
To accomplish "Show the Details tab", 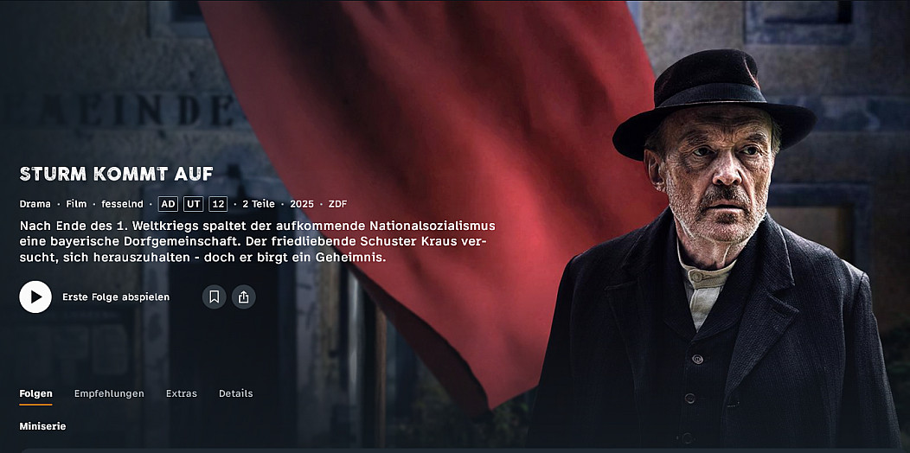I will 235,393.
